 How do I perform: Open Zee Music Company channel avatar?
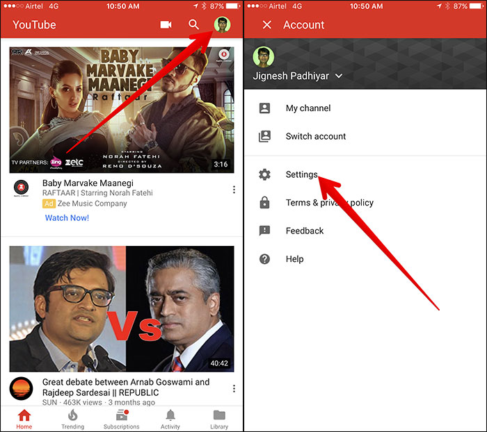pyautogui.click(x=21, y=188)
